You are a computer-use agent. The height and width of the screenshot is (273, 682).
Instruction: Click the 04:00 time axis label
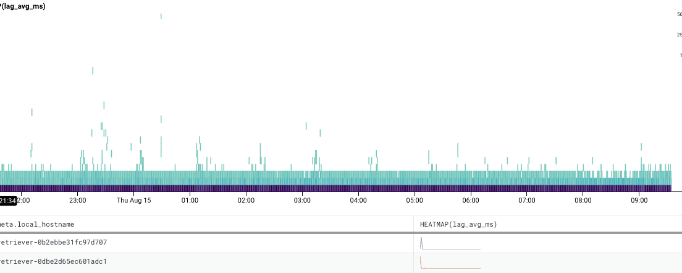point(358,201)
